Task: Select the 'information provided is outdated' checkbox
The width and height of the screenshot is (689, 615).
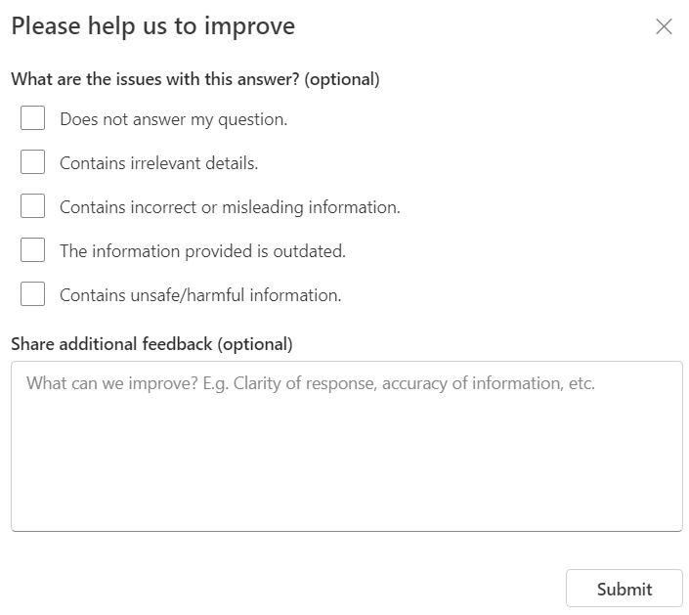Action: click(x=33, y=250)
